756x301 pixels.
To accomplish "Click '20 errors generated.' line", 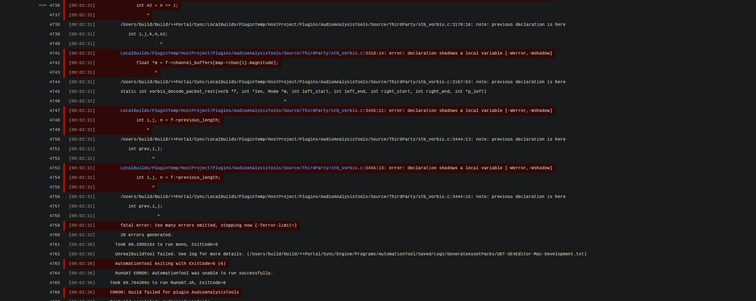I will (x=147, y=235).
